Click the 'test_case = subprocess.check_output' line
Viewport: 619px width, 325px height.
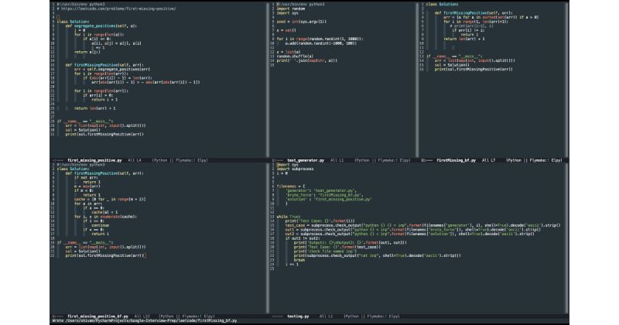422,225
